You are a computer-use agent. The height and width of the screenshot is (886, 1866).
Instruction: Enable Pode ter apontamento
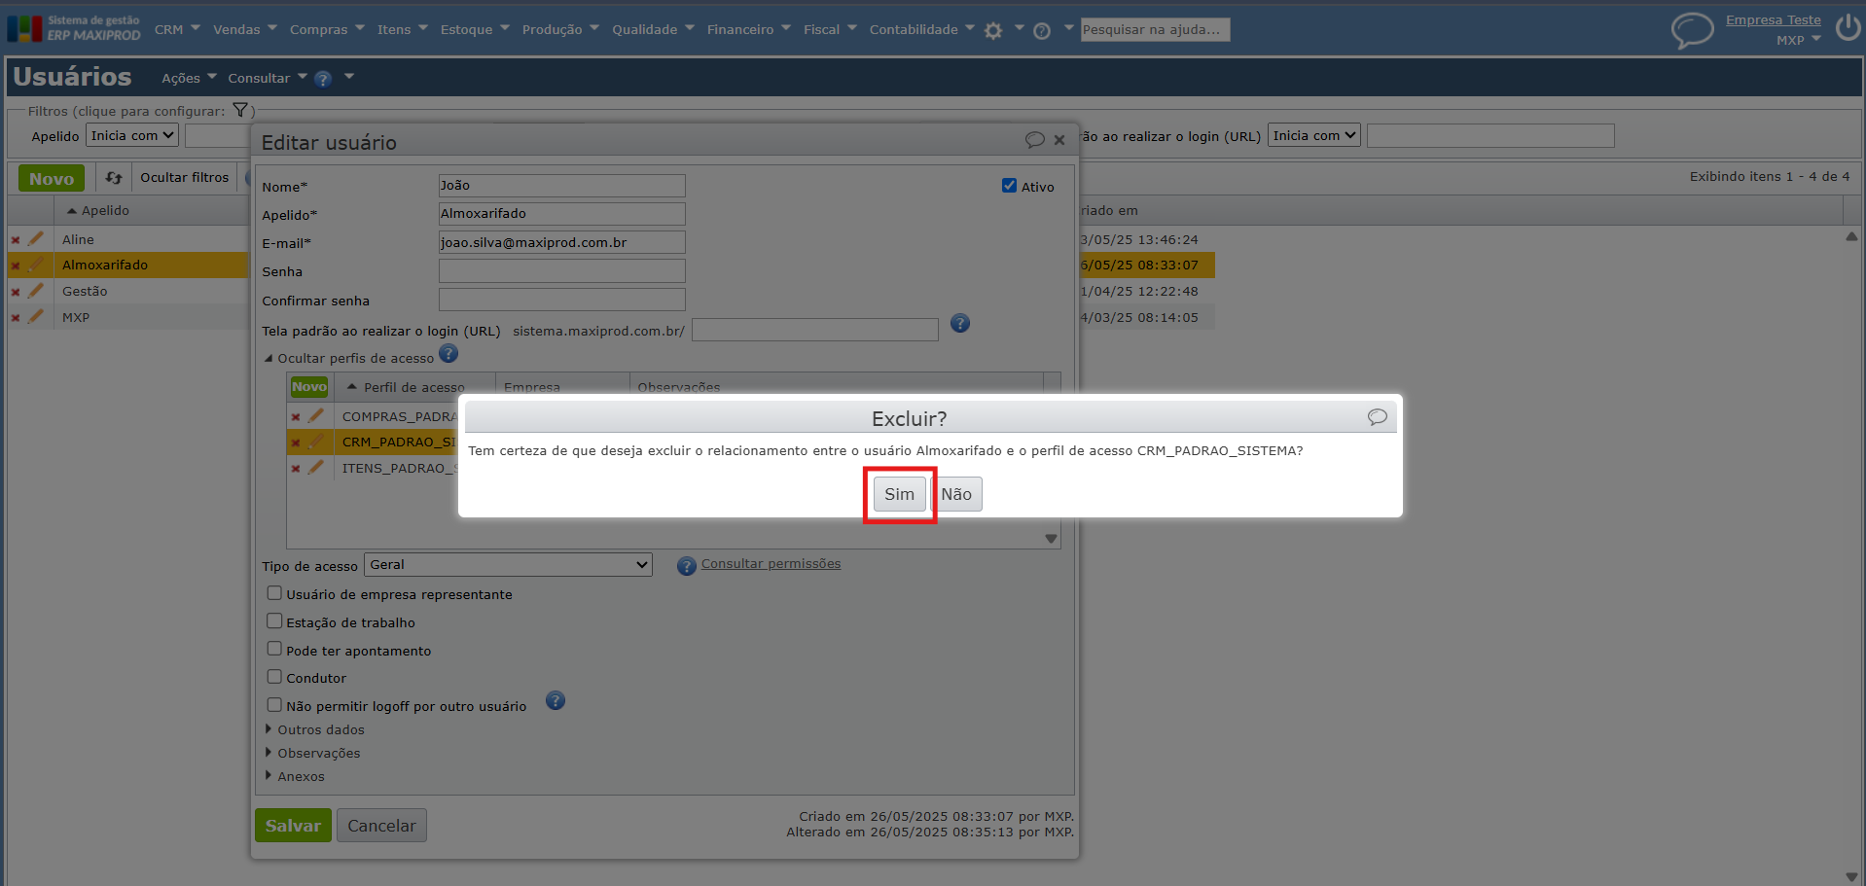[274, 649]
